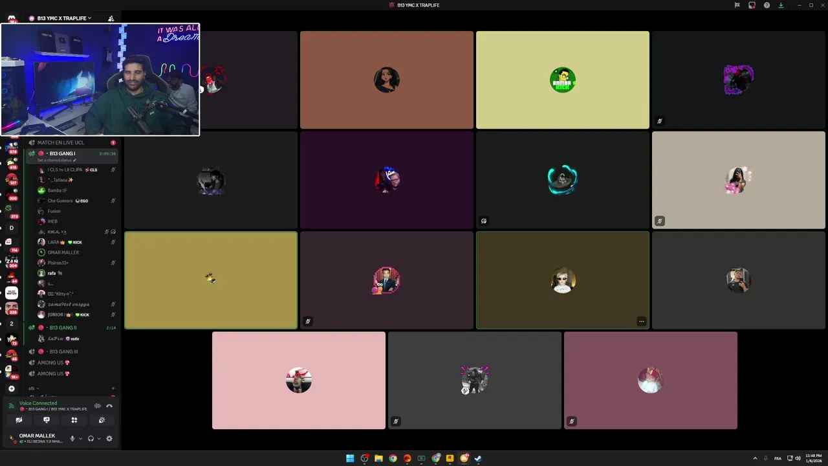Start sharing your screen
The image size is (828, 466).
click(x=47, y=420)
